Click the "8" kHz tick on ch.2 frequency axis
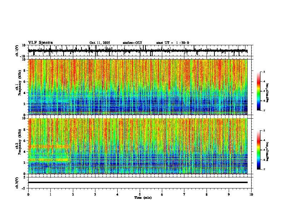 pyautogui.click(x=25, y=130)
